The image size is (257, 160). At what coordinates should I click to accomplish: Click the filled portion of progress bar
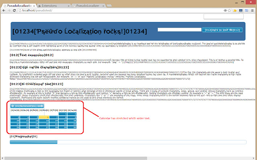(x=34, y=142)
